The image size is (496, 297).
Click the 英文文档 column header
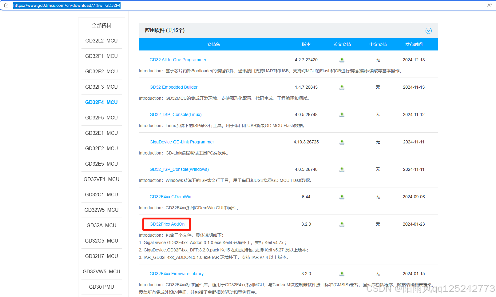click(342, 44)
